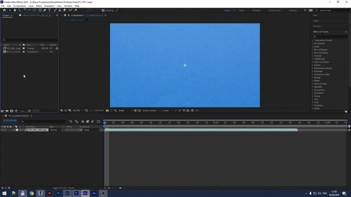The width and height of the screenshot is (351, 197).
Task: Select the Zoom tool in the toolbar
Action: (20, 10)
